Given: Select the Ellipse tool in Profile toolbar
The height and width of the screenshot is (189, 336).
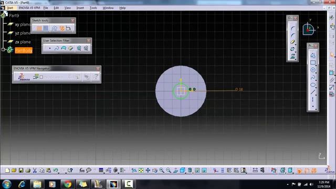Looking at the screenshot, I should click(x=313, y=85).
